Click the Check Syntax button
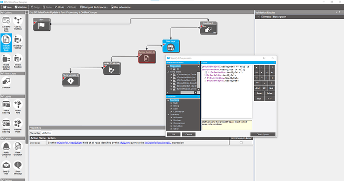The height and width of the screenshot is (181, 344). (x=263, y=134)
